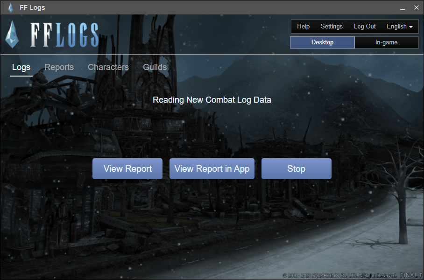The width and height of the screenshot is (424, 280).
Task: Click the FF Logs crystal icon in title bar
Action: click(10, 7)
